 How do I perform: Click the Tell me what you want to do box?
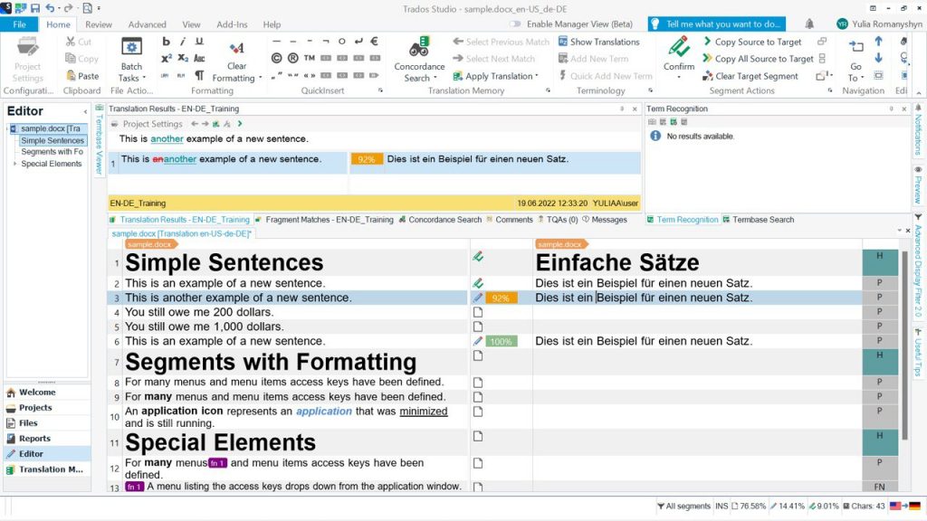tap(717, 24)
